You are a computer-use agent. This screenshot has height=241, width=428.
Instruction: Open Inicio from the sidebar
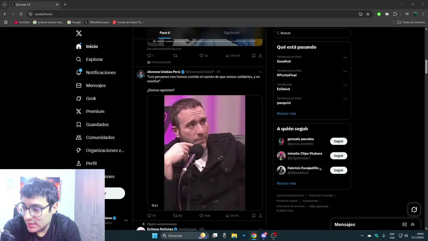[x=87, y=46]
